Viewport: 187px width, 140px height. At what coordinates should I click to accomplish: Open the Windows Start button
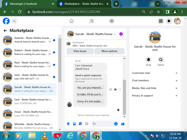(6, 136)
